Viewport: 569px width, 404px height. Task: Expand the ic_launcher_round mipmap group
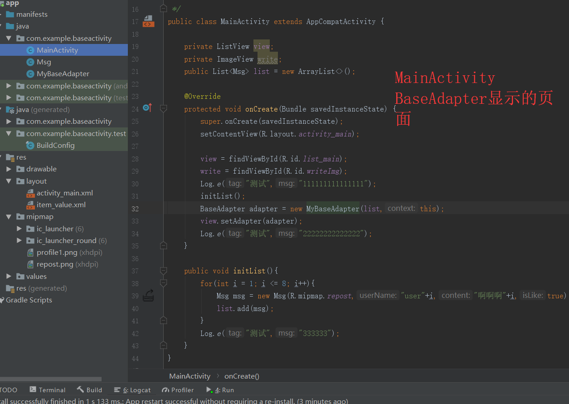(x=19, y=240)
